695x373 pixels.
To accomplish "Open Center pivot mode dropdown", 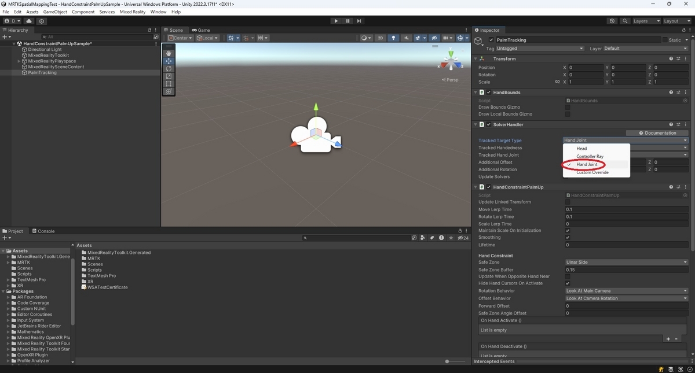I will pos(180,38).
